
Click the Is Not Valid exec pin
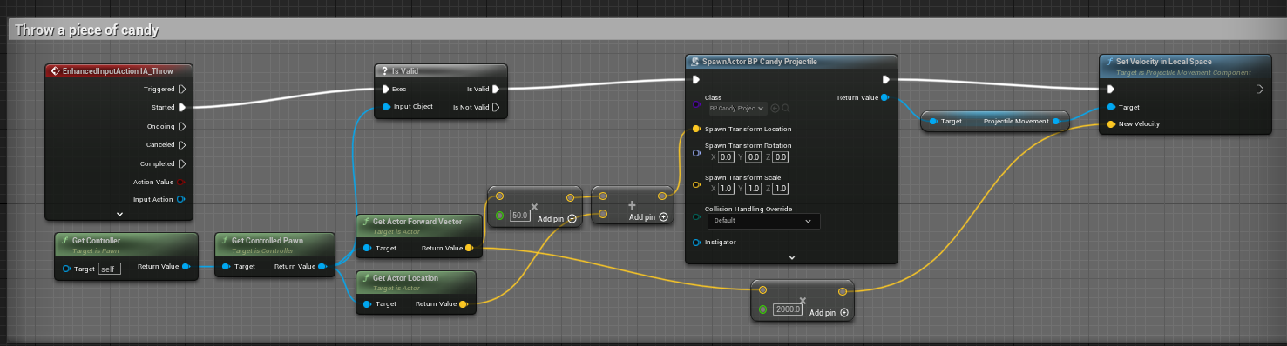point(495,107)
